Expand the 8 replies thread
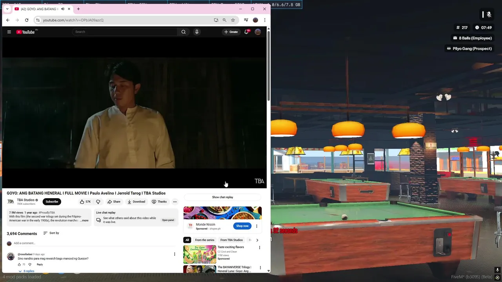502x282 pixels. pos(26,271)
